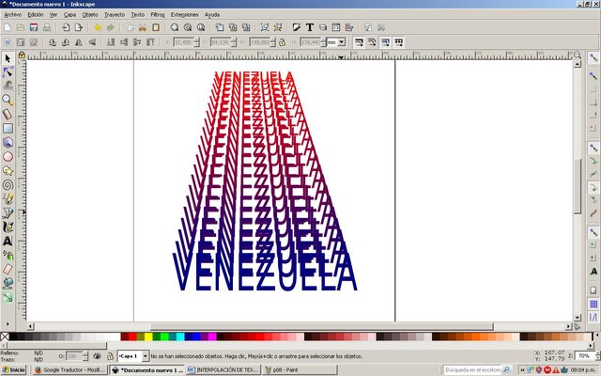Select the Eraser tool
The image size is (601, 376).
click(x=8, y=270)
